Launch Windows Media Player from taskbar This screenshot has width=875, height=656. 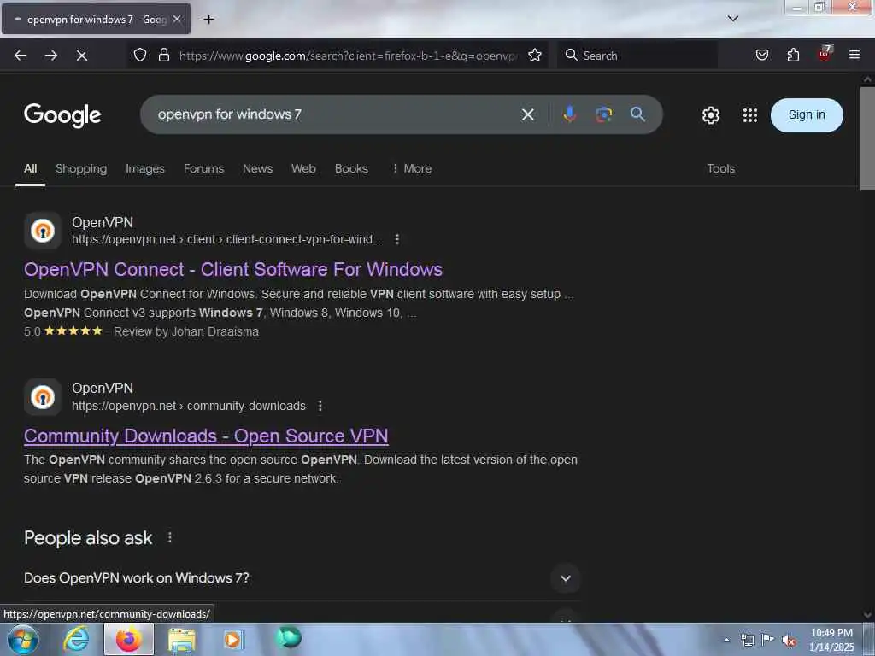coord(232,639)
